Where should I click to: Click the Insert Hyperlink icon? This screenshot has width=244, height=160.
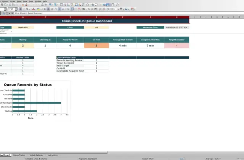(x=93, y=5)
